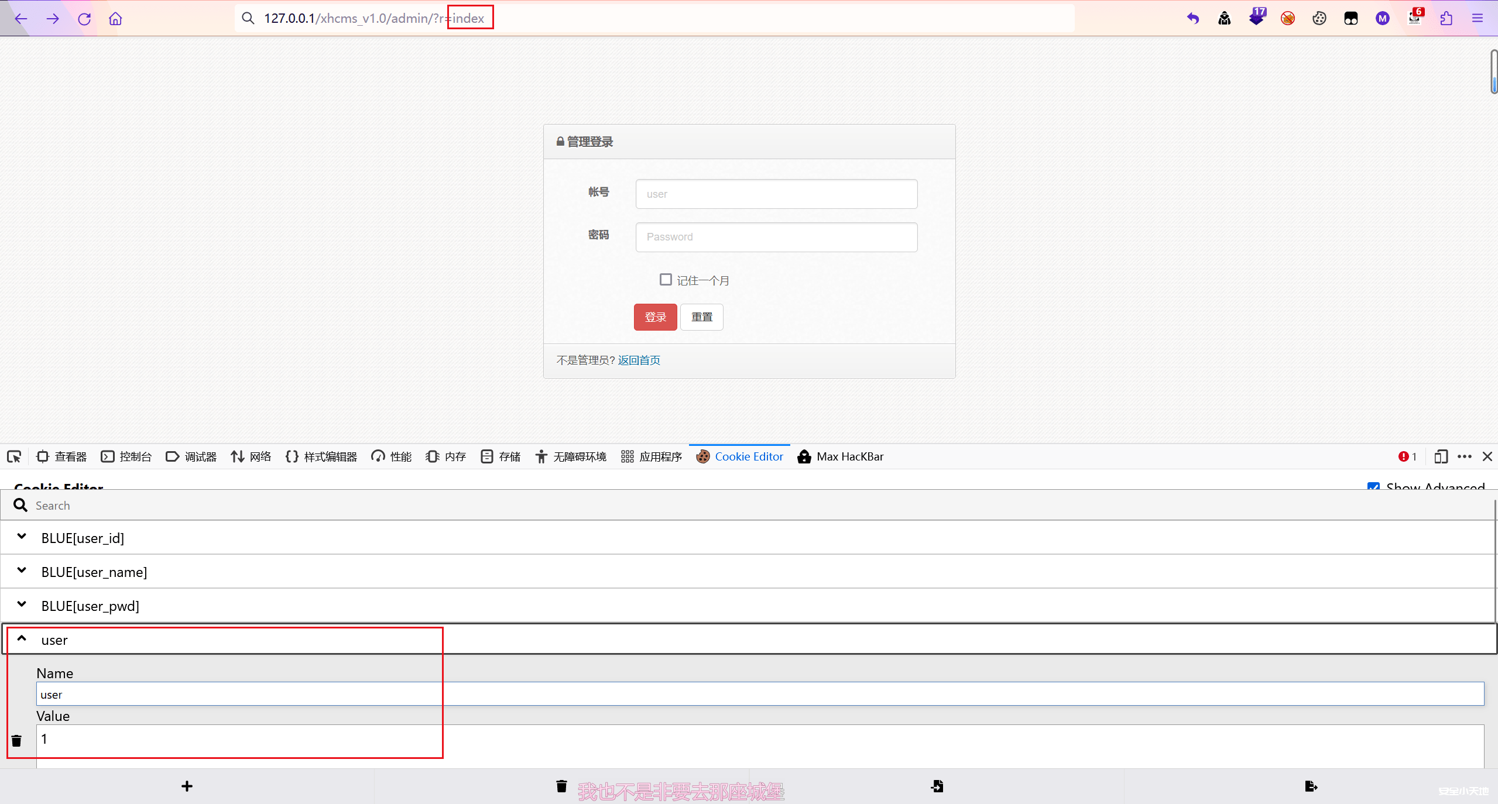Toggle responsive design mode
This screenshot has width=1498, height=804.
(1441, 456)
